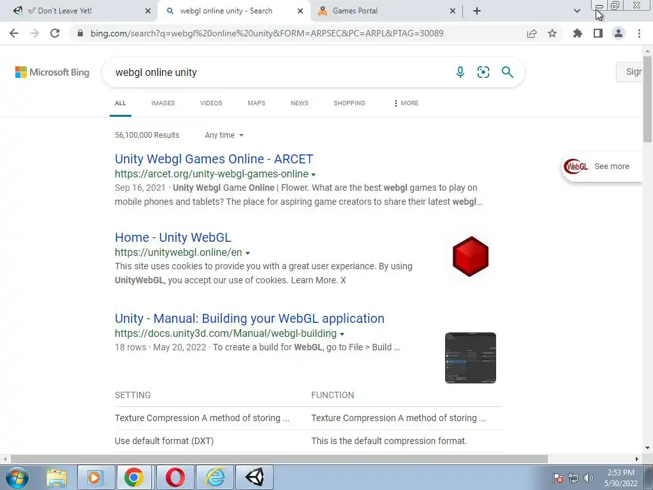
Task: Click the network tray icon
Action: [573, 478]
